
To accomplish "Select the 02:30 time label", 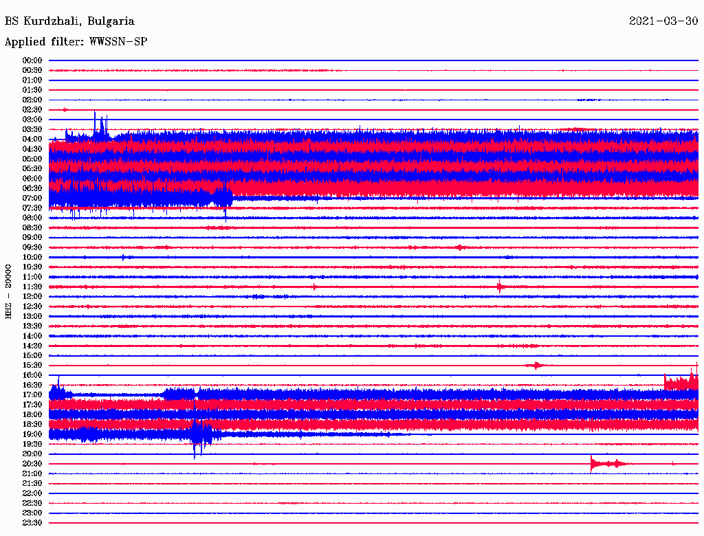I will click(x=32, y=110).
